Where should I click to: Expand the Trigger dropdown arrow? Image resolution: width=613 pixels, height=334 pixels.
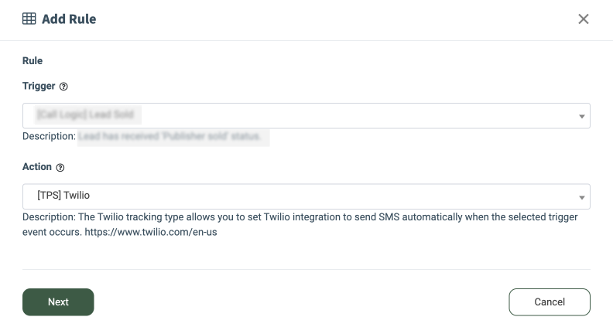pyautogui.click(x=581, y=116)
